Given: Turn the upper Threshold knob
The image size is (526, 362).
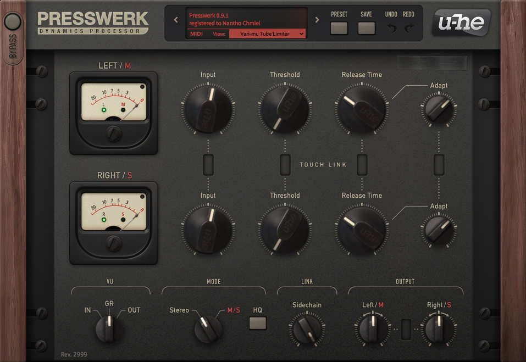Looking at the screenshot, I should click(x=285, y=109).
